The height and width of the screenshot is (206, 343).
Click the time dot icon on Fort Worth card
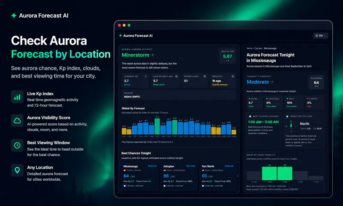click(203, 186)
